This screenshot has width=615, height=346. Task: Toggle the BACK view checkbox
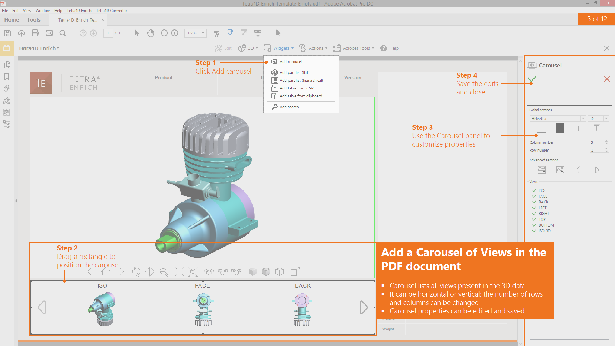[x=534, y=202]
